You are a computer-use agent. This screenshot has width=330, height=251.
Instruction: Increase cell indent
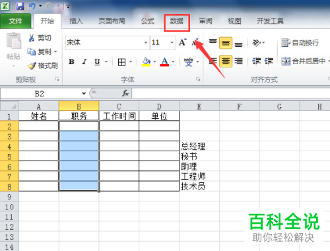pos(269,61)
